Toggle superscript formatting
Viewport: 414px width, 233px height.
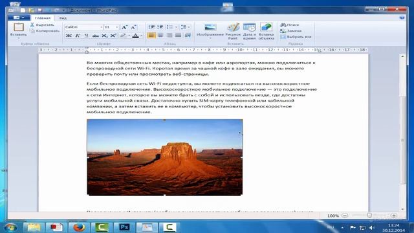[x=113, y=36]
